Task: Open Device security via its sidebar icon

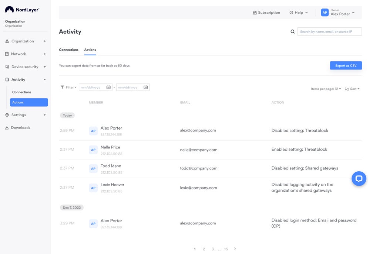Action: click(x=7, y=67)
